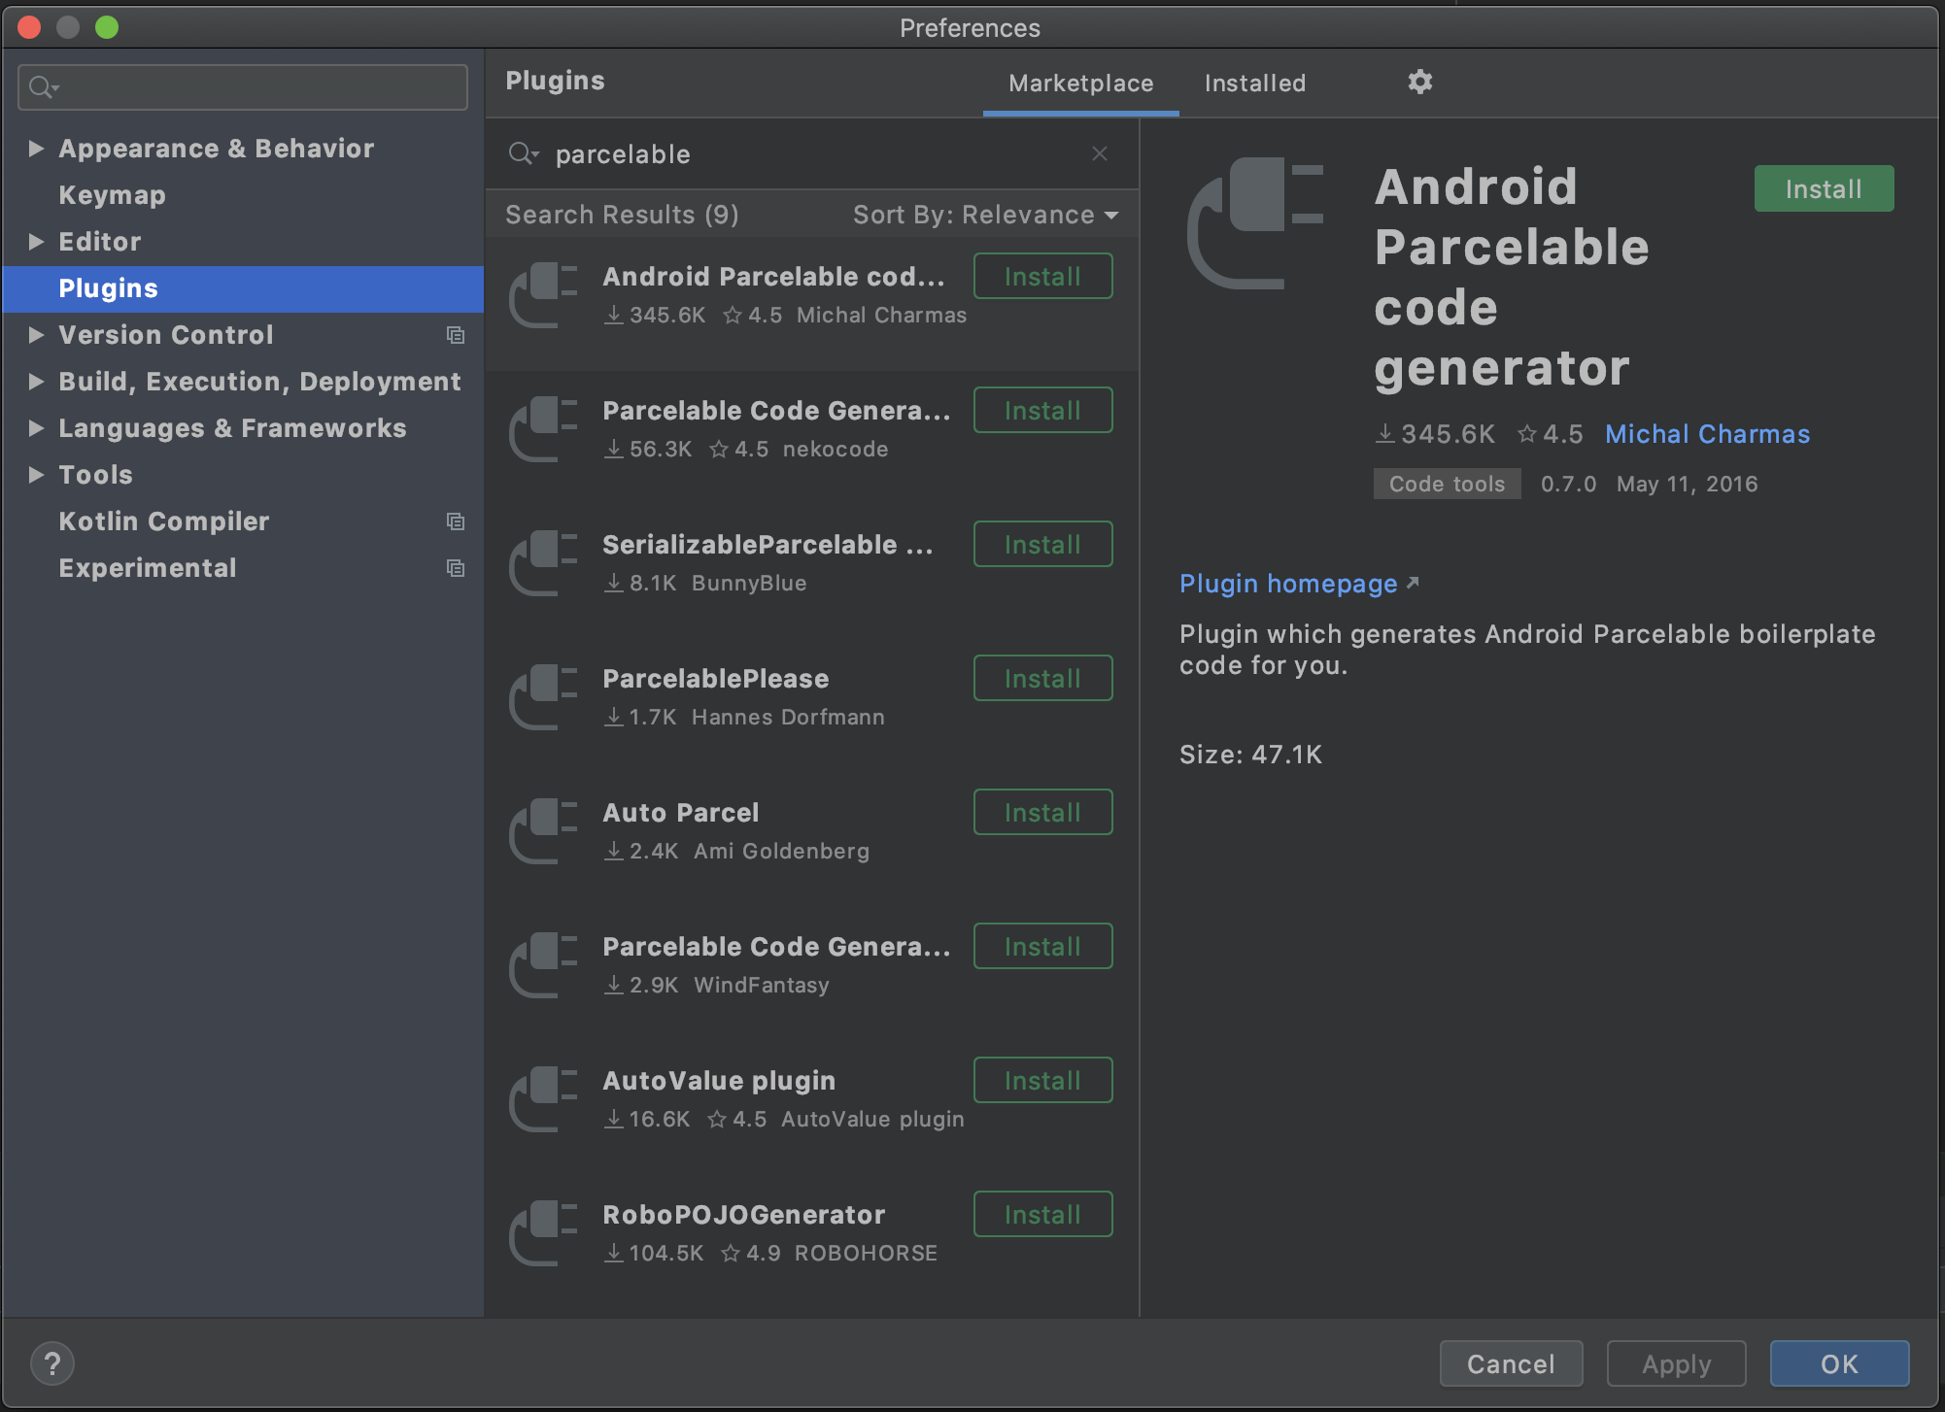Click the Michal Charmas author link
Image resolution: width=1945 pixels, height=1412 pixels.
pyautogui.click(x=1707, y=434)
